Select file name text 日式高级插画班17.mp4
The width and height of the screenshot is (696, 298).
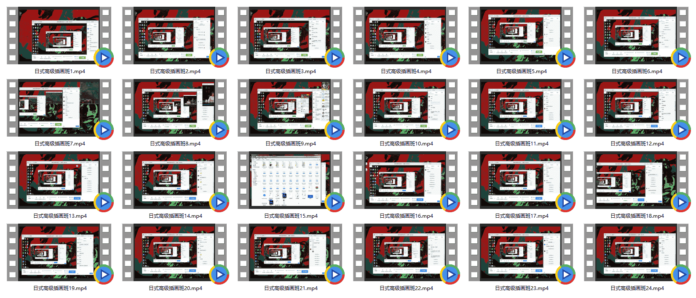522,216
